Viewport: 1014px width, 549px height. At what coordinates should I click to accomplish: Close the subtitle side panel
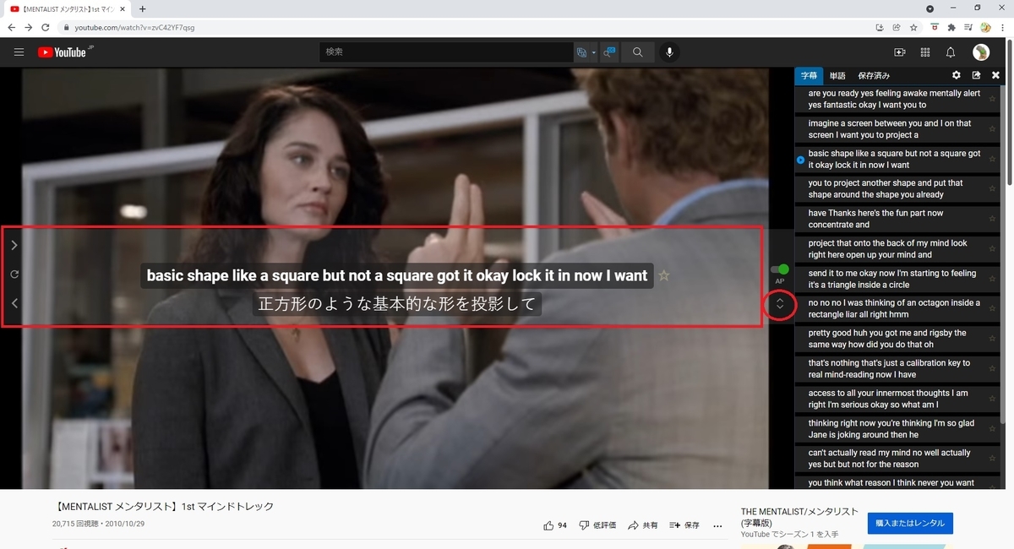coord(995,75)
